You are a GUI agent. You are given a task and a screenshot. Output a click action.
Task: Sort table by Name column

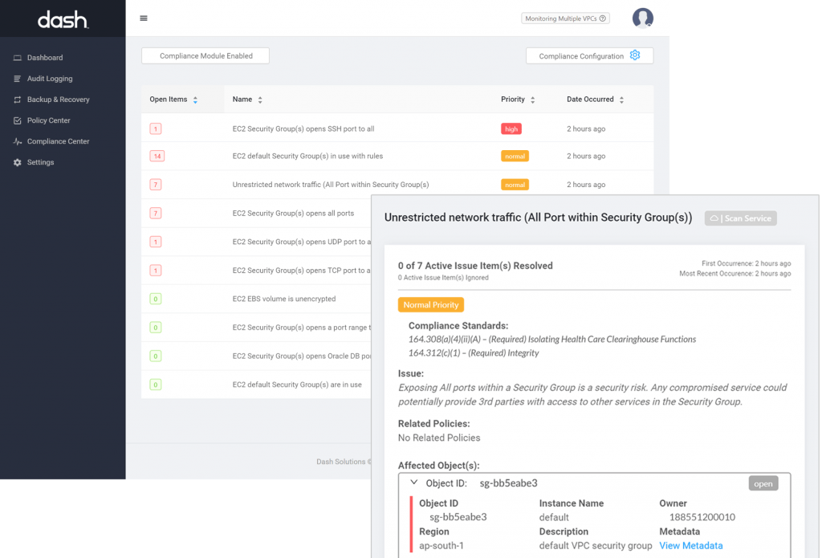point(260,100)
